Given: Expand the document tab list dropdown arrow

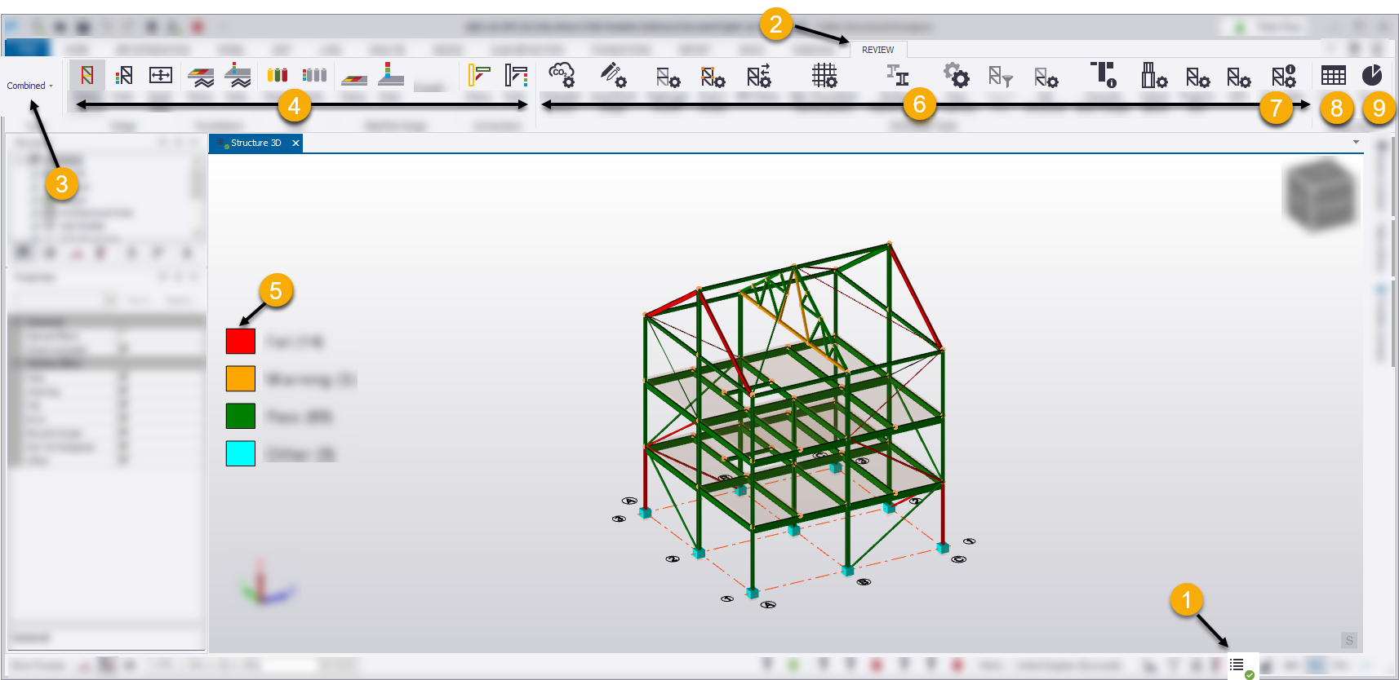Looking at the screenshot, I should (1356, 143).
